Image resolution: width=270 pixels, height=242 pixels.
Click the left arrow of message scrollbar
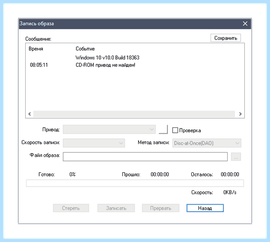coord(30,114)
